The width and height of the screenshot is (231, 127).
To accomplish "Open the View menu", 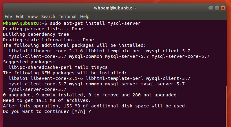I will pyautogui.click(x=32, y=16).
